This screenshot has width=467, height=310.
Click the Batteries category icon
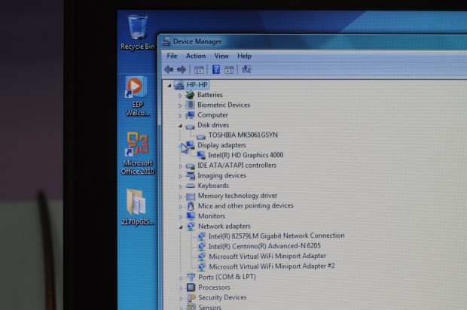pos(190,95)
